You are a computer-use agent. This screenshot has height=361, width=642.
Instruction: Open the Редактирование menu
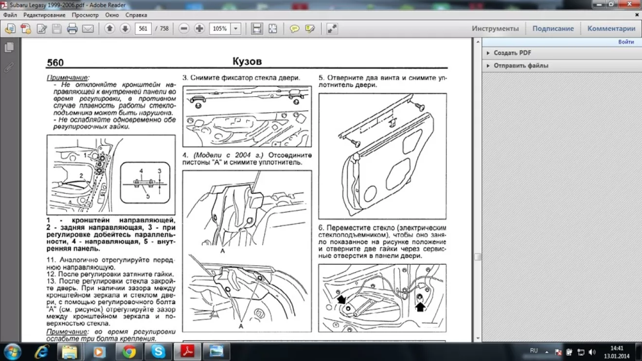click(x=44, y=15)
